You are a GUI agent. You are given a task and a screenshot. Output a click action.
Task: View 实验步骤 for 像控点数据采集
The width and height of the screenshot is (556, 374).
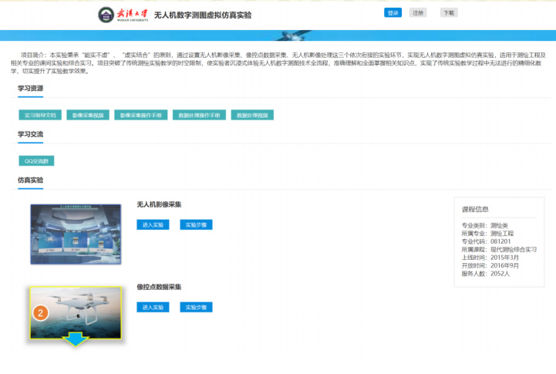click(196, 307)
